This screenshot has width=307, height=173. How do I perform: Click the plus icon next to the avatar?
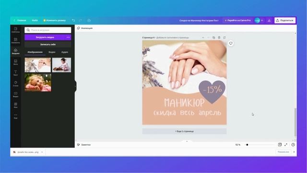click(x=262, y=20)
